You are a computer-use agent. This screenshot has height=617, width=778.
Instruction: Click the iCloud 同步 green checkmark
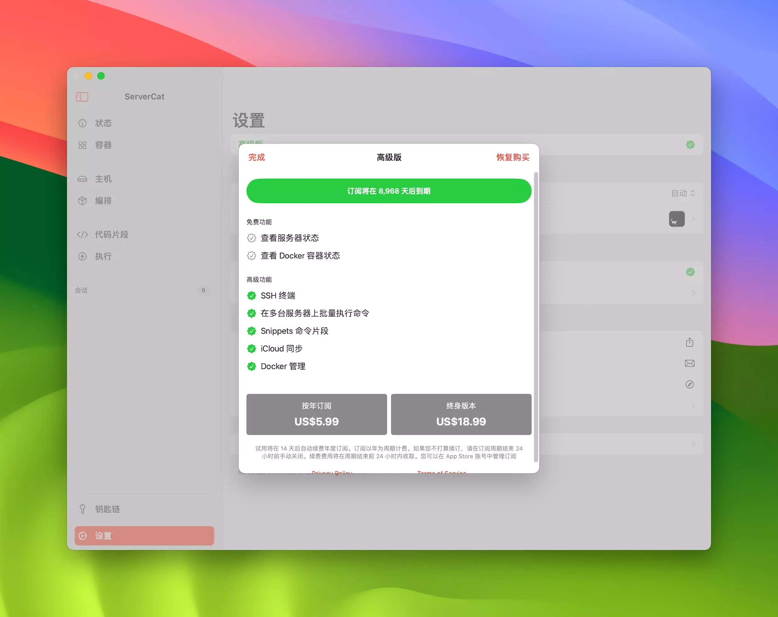point(252,348)
